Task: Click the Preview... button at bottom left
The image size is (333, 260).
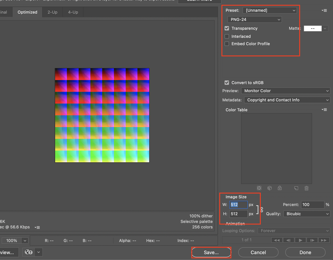Action: (9, 252)
